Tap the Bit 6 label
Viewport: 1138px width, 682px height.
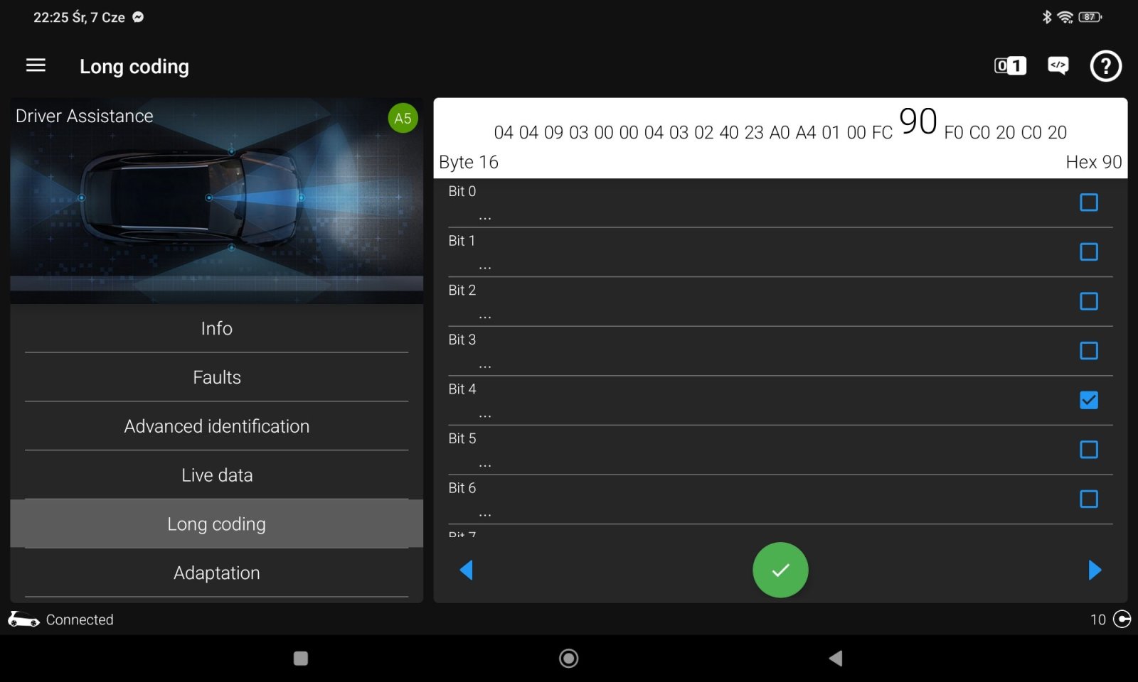pyautogui.click(x=462, y=488)
